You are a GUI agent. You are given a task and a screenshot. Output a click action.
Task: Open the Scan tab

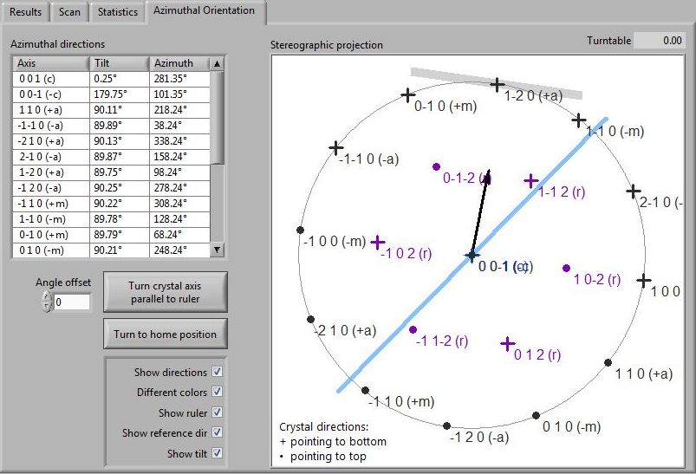[69, 11]
